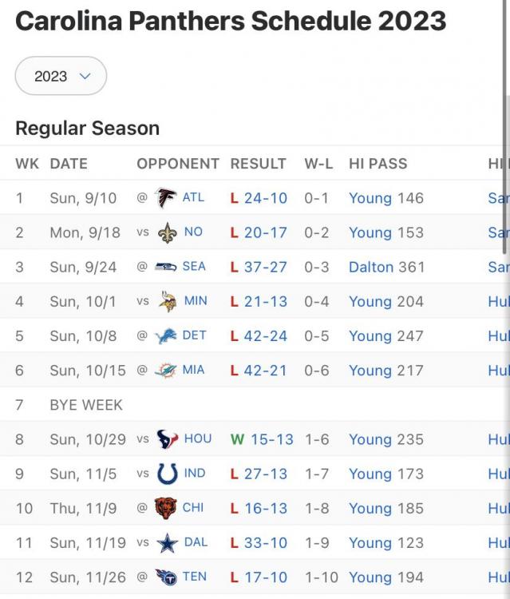Image resolution: width=510 pixels, height=599 pixels.
Task: Click the New Orleans Saints logo
Action: click(167, 232)
